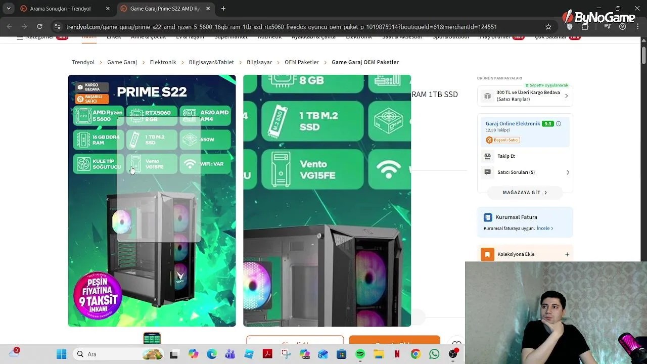Click the MAĞAZAYA GİT button
This screenshot has width=647, height=364.
click(525, 193)
